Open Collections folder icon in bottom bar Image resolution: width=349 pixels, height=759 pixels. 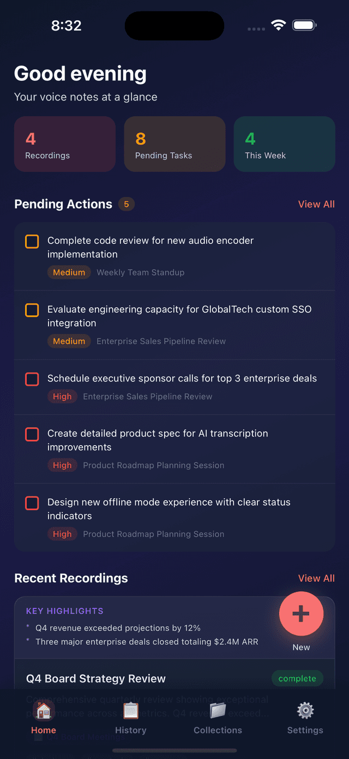218,710
